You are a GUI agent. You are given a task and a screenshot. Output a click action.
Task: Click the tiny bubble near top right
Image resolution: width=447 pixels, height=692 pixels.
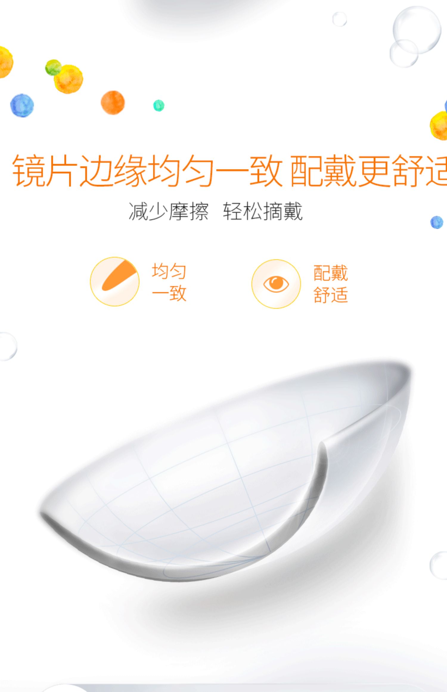(x=339, y=19)
